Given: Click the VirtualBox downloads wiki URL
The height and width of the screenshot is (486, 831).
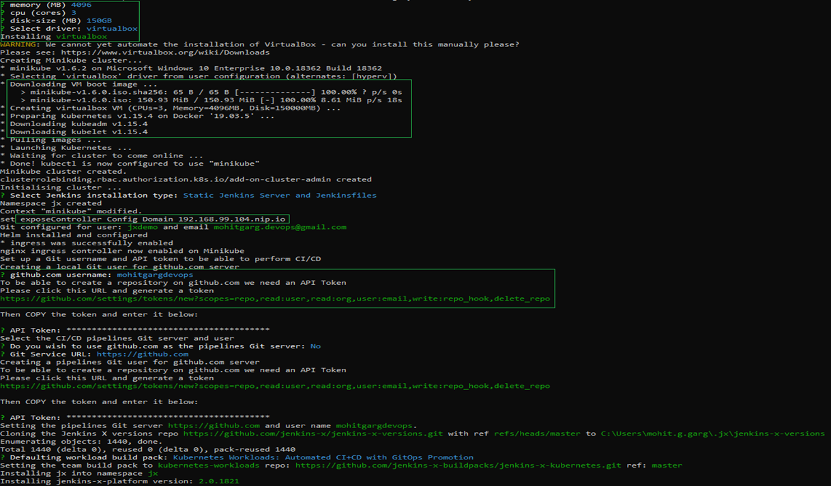Looking at the screenshot, I should (x=165, y=52).
